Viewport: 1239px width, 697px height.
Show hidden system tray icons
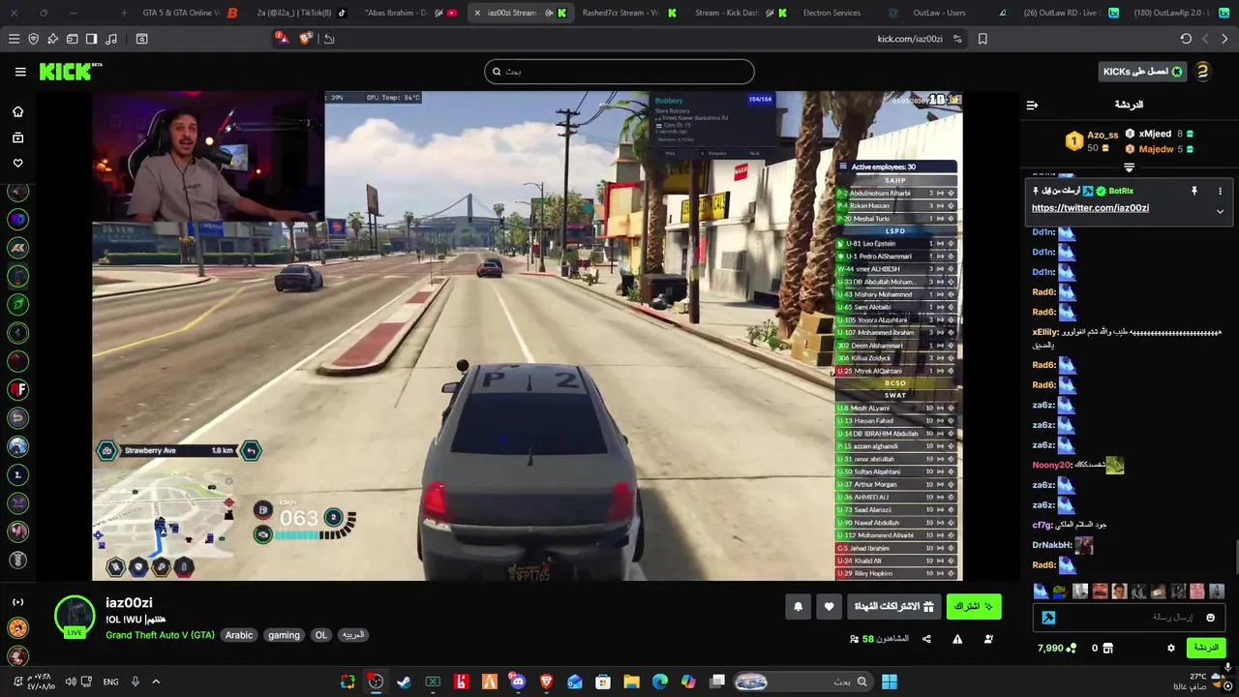(x=156, y=682)
